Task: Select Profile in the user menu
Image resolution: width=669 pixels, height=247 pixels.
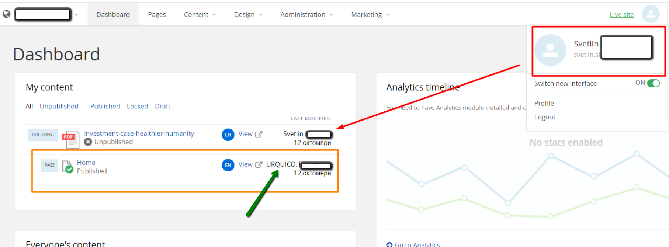Action: (544, 103)
